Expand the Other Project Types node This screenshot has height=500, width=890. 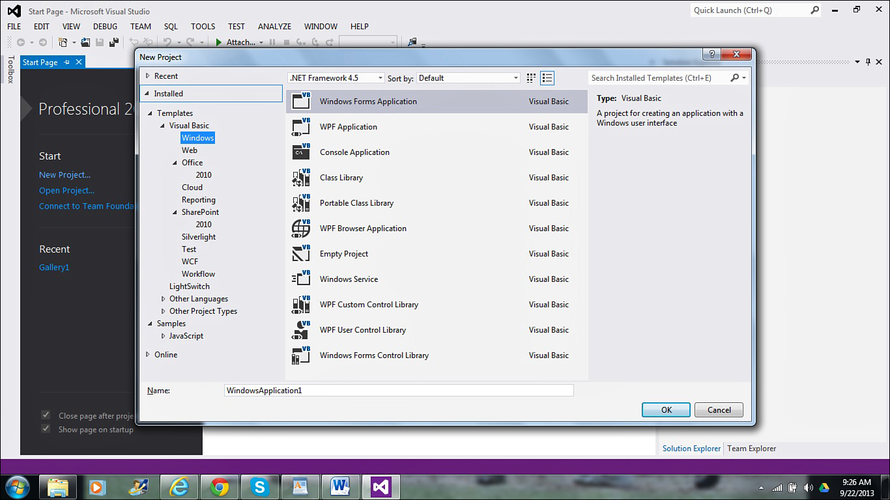(164, 311)
